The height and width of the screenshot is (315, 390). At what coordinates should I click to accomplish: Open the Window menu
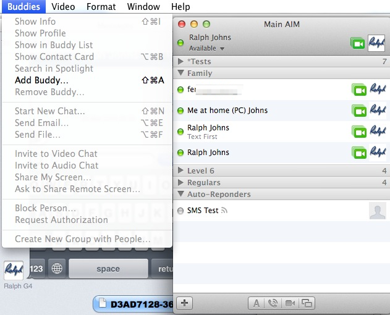tap(143, 6)
